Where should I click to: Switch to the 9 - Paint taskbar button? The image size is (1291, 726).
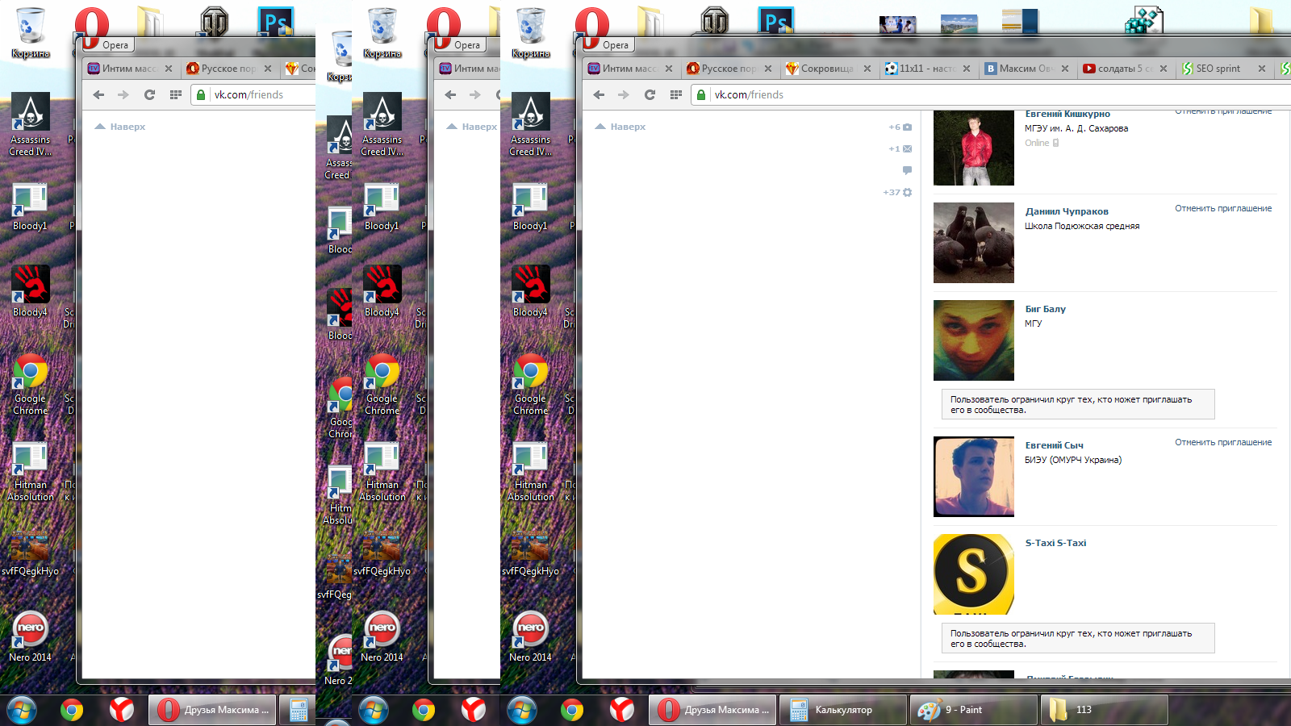point(973,710)
